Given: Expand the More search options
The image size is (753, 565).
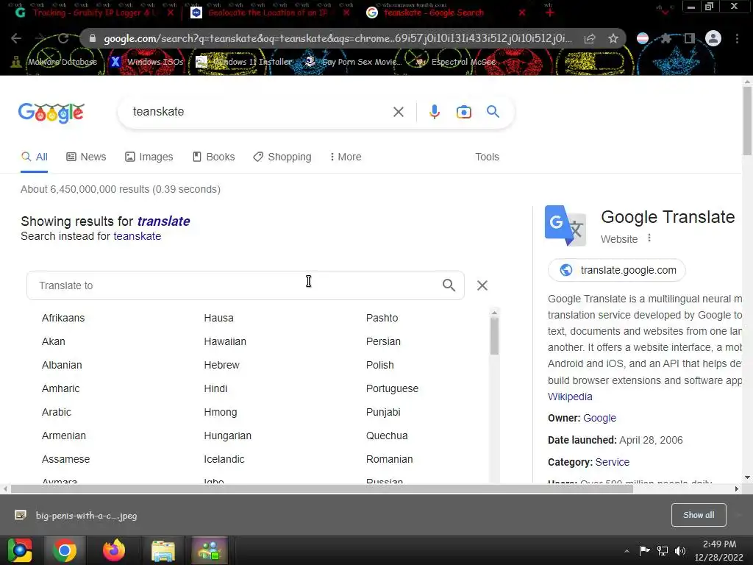Looking at the screenshot, I should pos(346,157).
